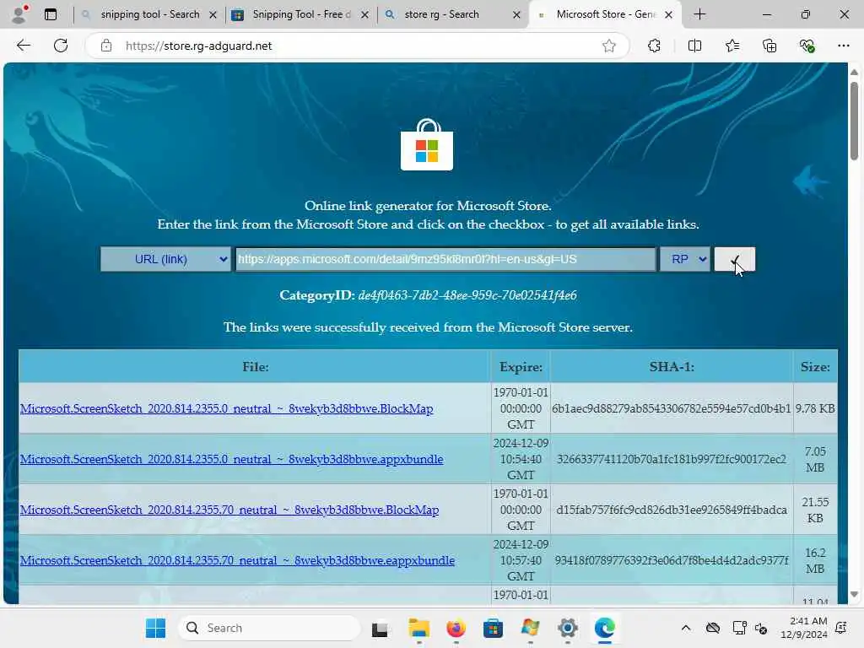This screenshot has width=864, height=648.
Task: Open Task View from the taskbar
Action: 380,628
